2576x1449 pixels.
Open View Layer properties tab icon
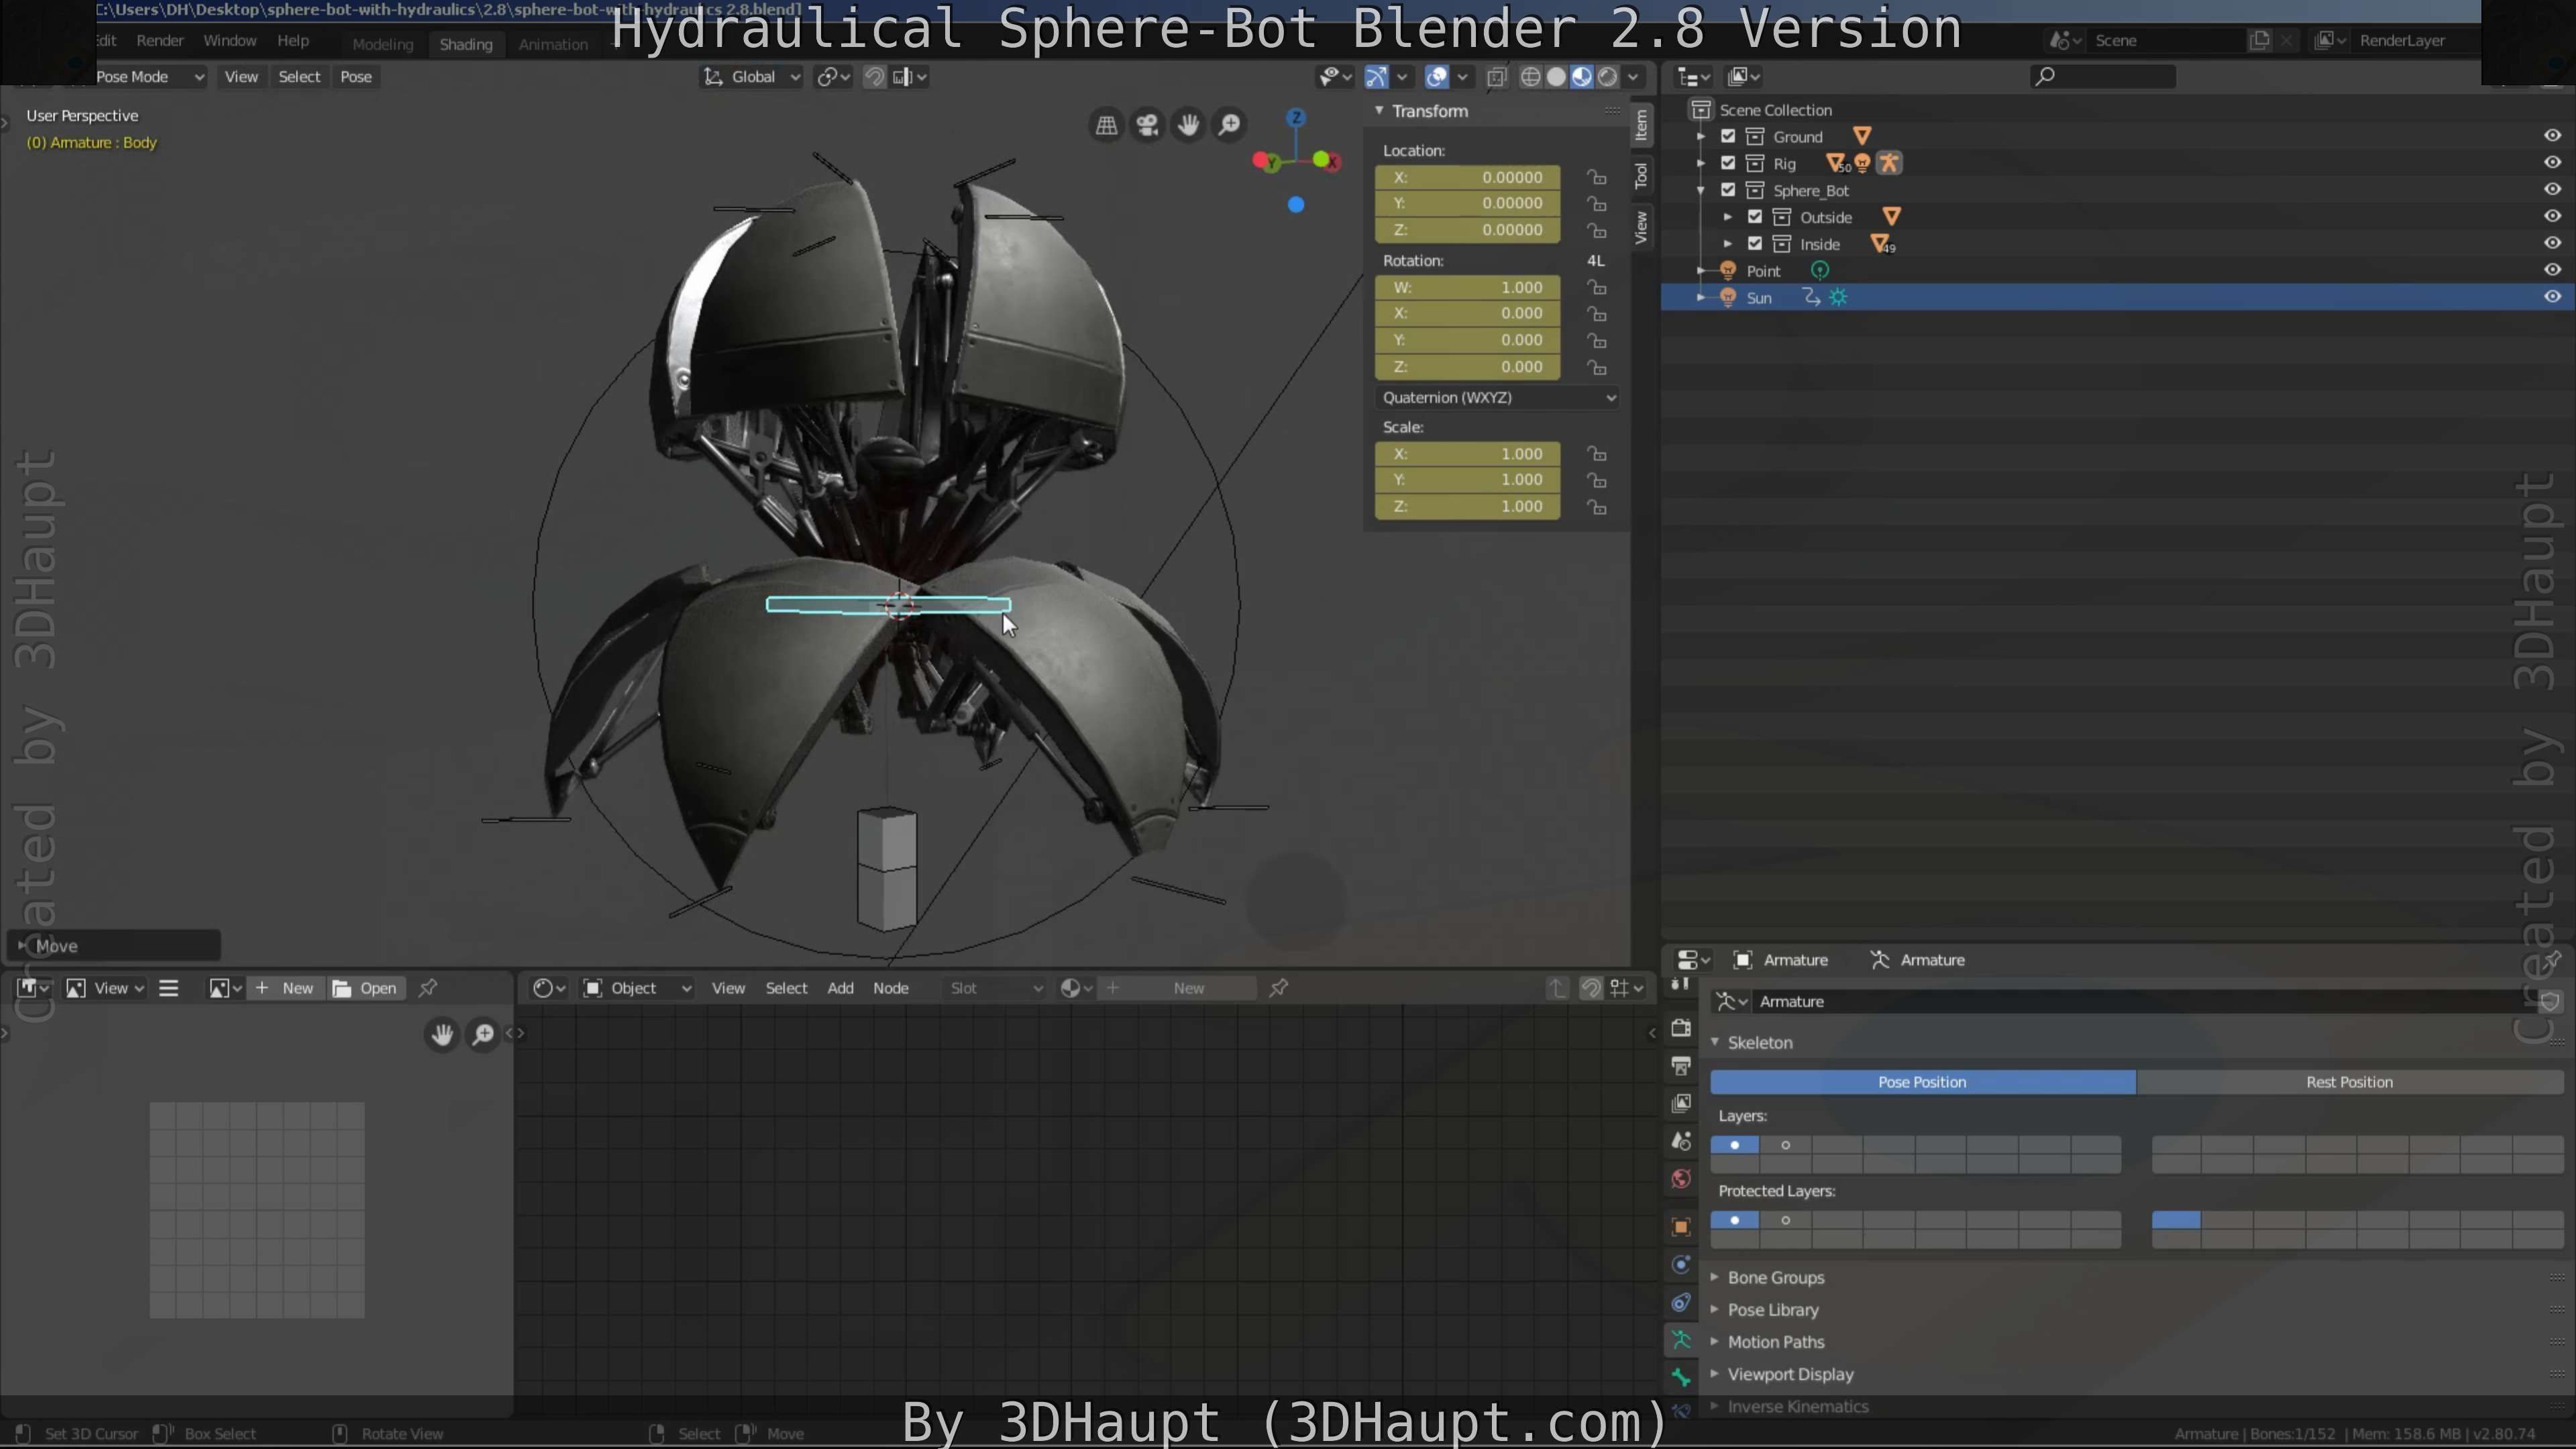pyautogui.click(x=1681, y=1103)
